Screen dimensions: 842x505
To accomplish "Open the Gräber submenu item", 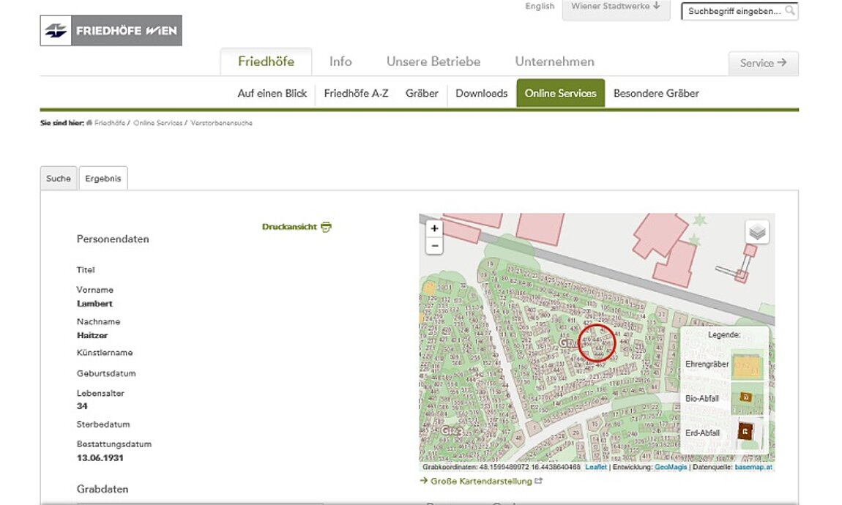I will coord(422,94).
